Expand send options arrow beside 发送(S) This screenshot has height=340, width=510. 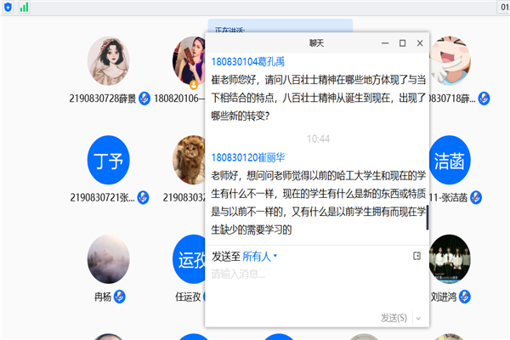[418, 318]
